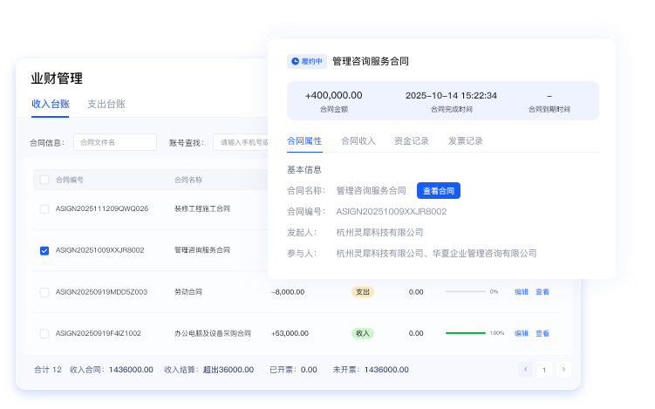Click the 合计 12 count
The width and height of the screenshot is (655, 409).
pyautogui.click(x=48, y=370)
